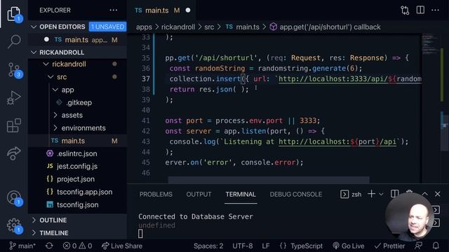449x252 pixels.
Task: Collapse the RICKANDROLL workspace section
Action: click(34, 52)
